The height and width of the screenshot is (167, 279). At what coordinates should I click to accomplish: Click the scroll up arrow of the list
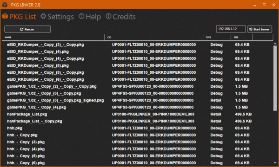click(x=275, y=44)
